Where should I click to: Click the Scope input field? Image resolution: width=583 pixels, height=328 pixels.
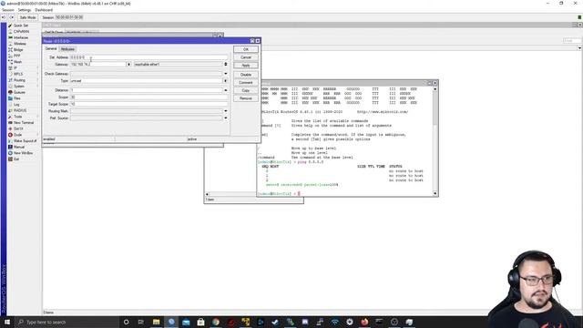point(148,97)
